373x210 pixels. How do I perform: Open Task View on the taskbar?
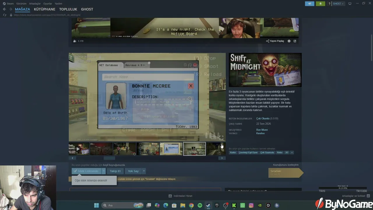point(149,205)
